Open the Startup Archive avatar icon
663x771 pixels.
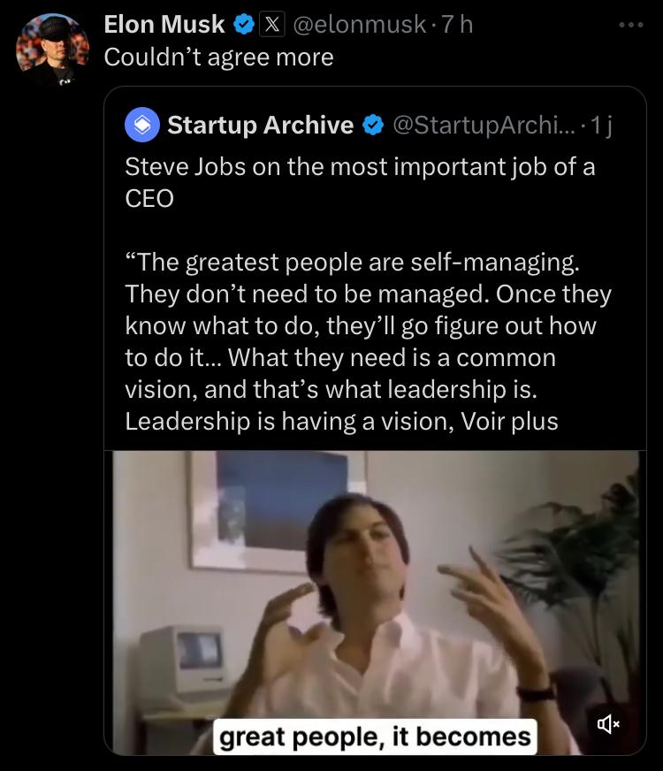pyautogui.click(x=142, y=126)
